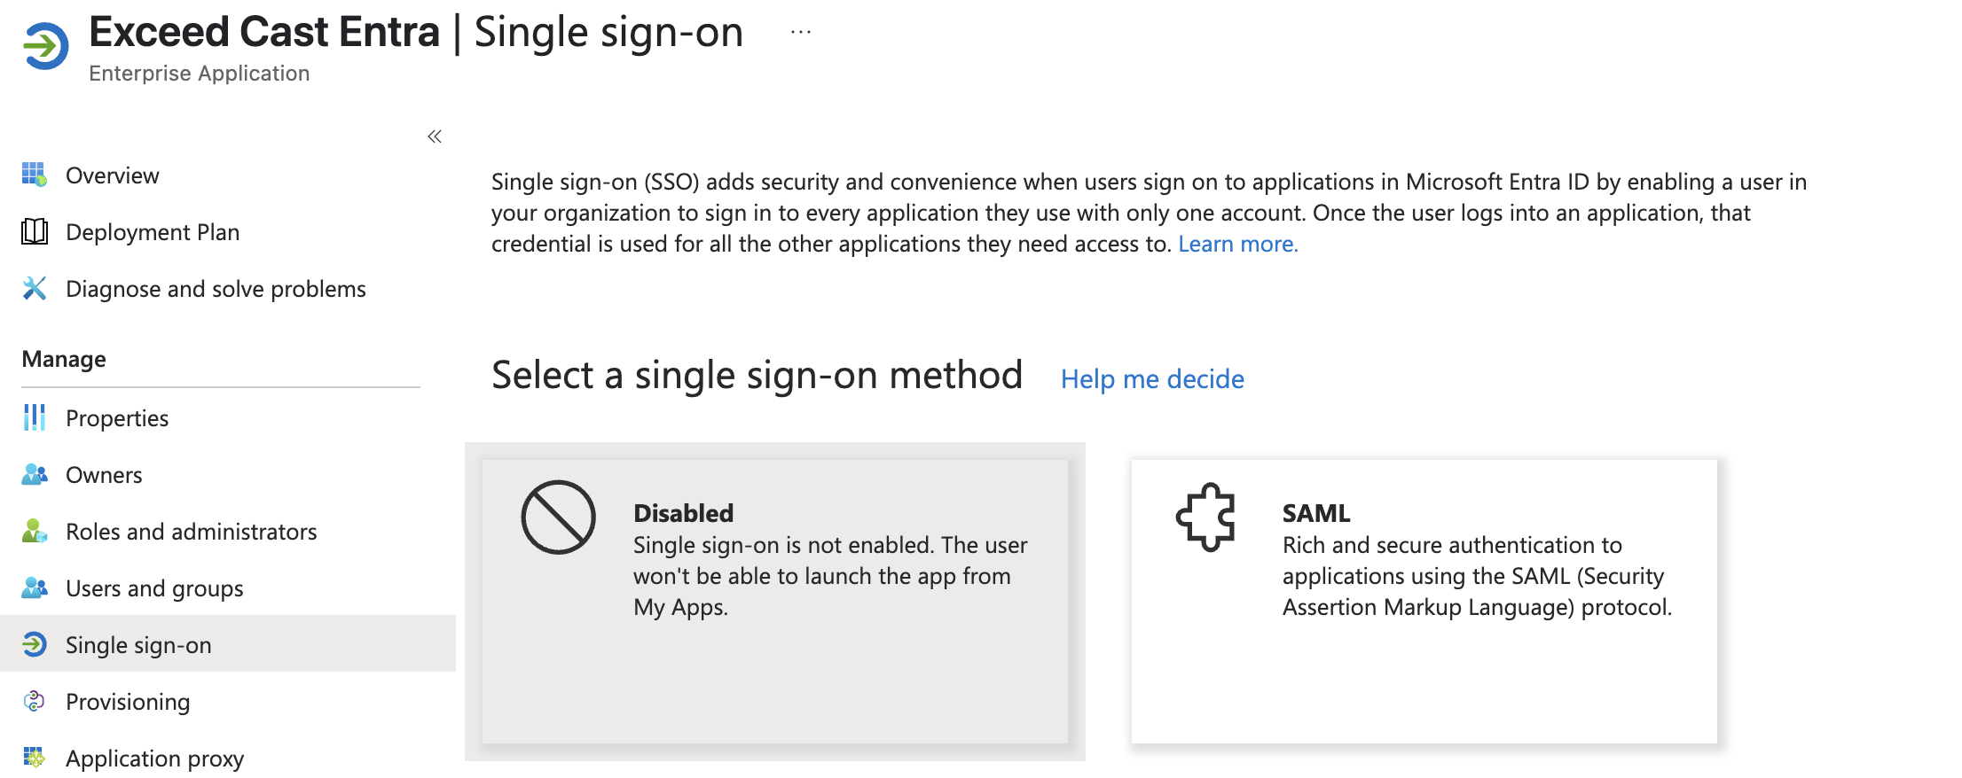Open the ellipsis more options menu
This screenshot has height=778, width=1962.
click(x=801, y=32)
